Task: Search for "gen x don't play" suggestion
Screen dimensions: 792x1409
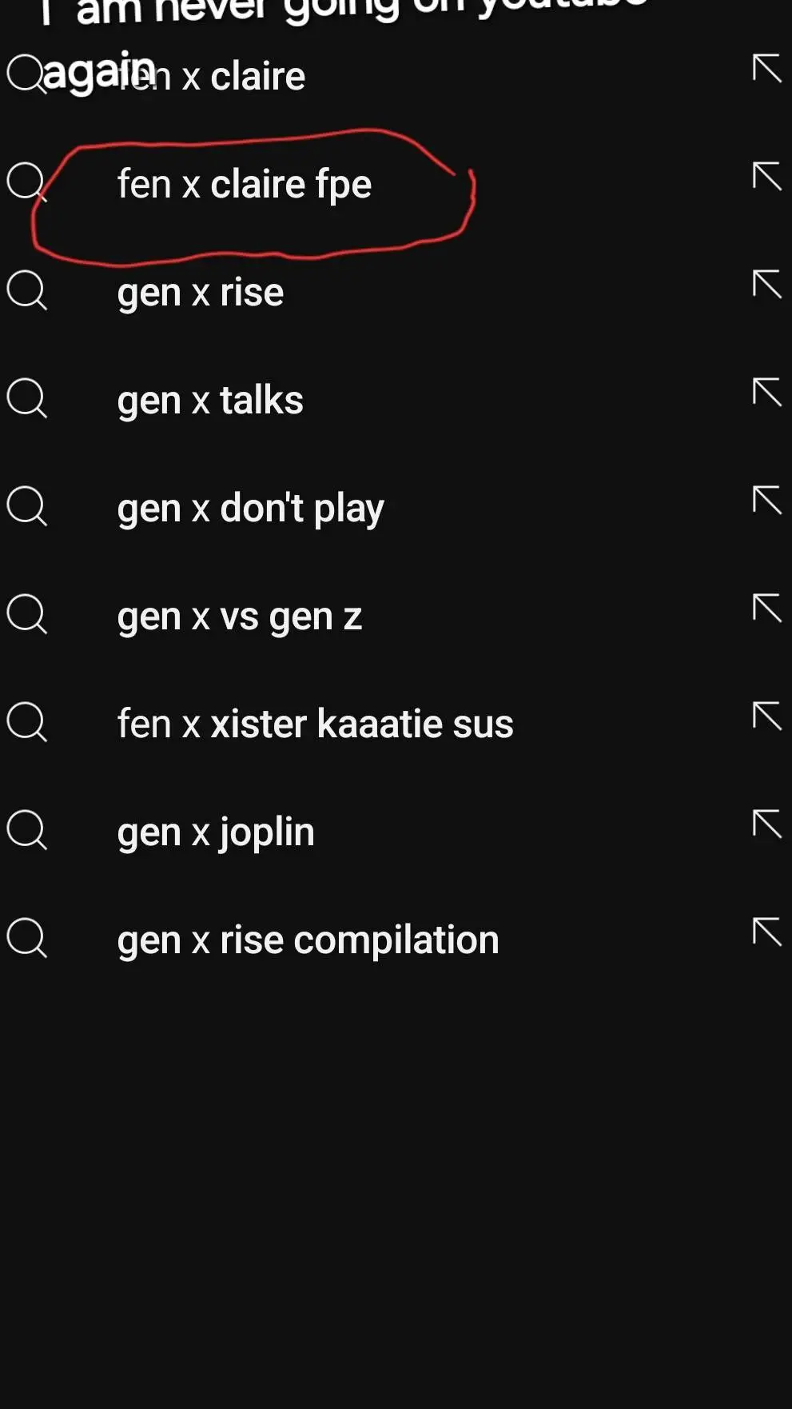Action: (x=250, y=509)
